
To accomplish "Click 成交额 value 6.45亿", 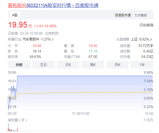I will pyautogui.click(x=148, y=51).
